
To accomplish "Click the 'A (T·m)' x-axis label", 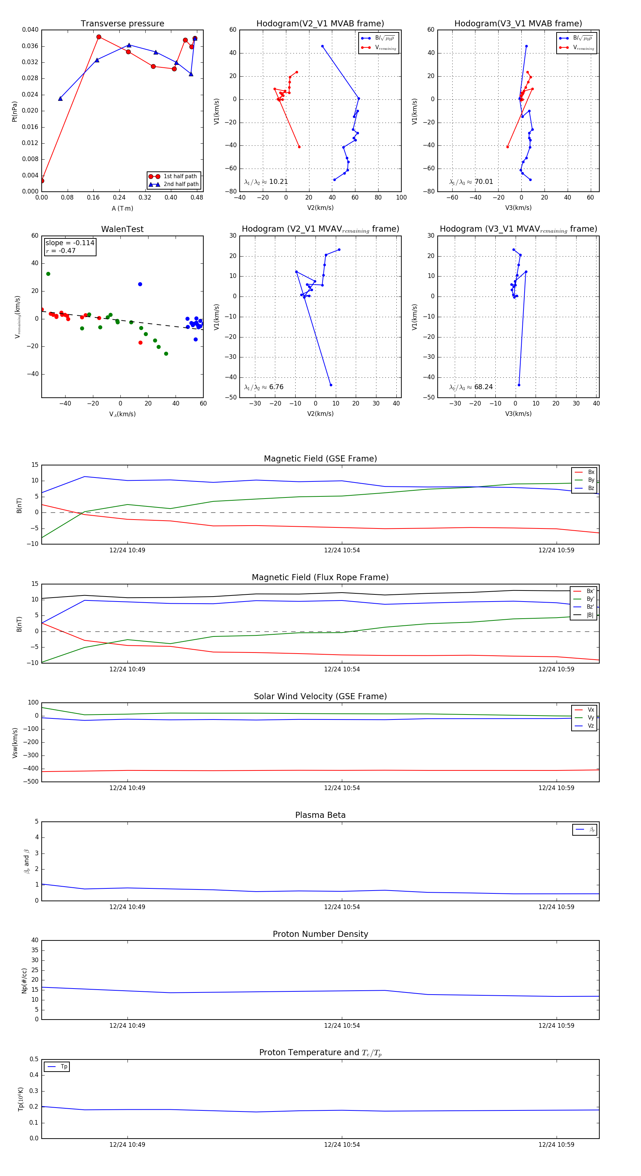I will pos(122,208).
